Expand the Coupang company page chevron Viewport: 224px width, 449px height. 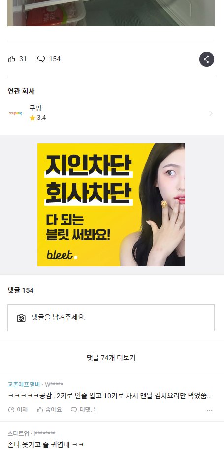click(x=211, y=113)
